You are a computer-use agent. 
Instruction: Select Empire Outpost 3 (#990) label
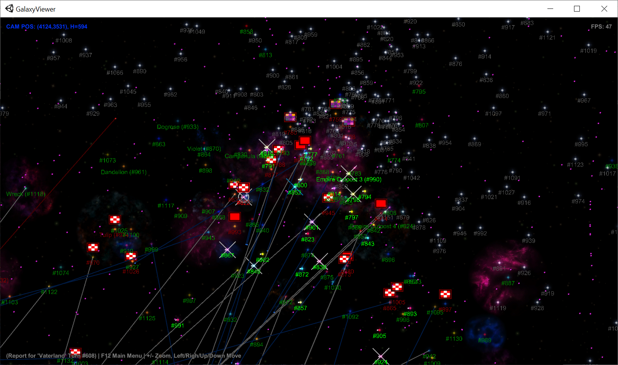[349, 179]
